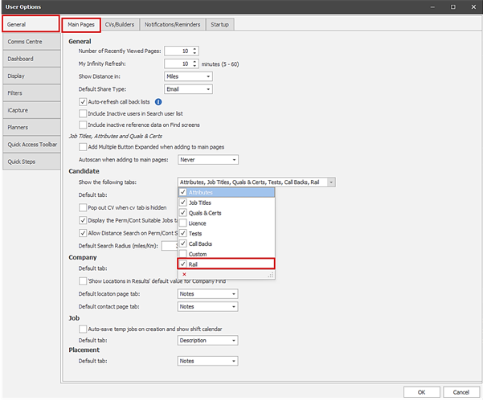
Task: Open the Default Share Type dropdown
Action: [208, 89]
